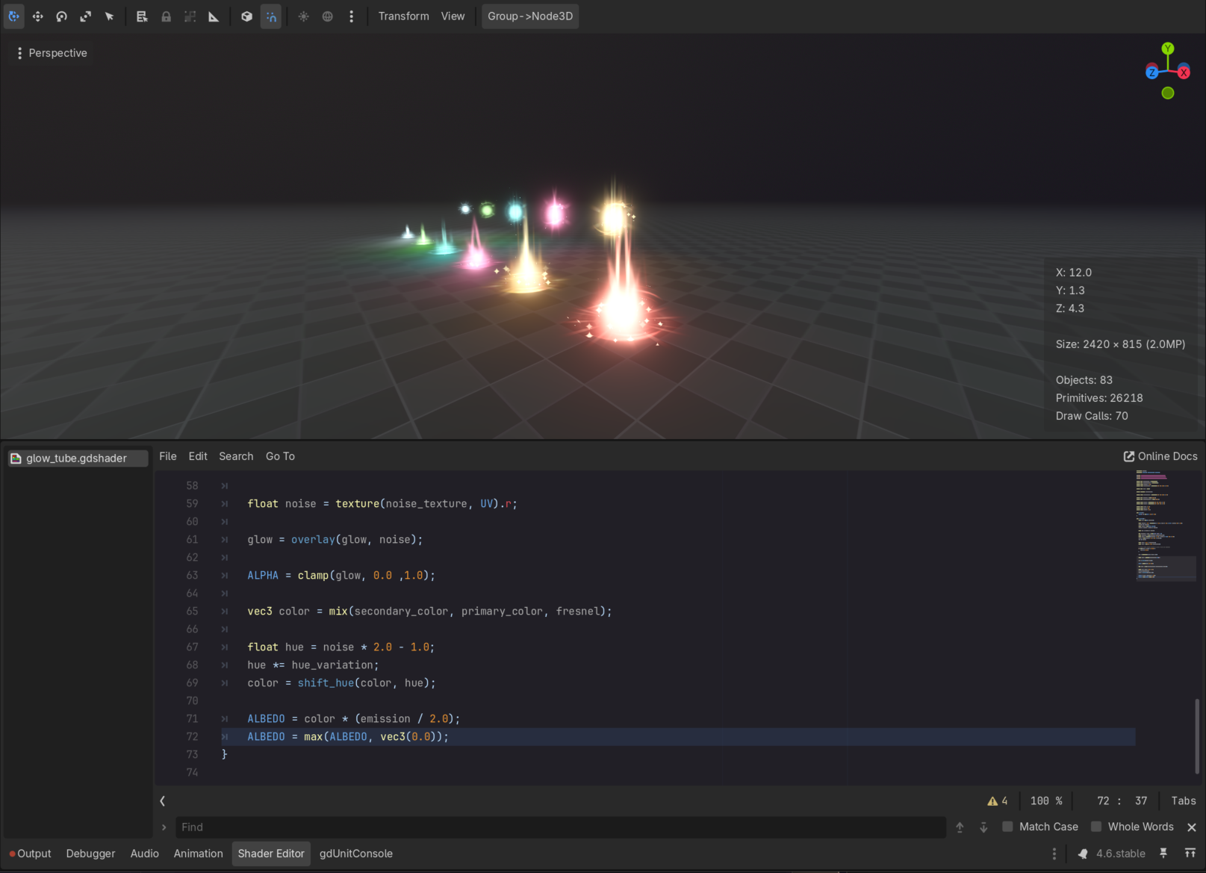Screen dimensions: 1206x873
Task: Open sun and environment settings dots
Action: [x=351, y=16]
